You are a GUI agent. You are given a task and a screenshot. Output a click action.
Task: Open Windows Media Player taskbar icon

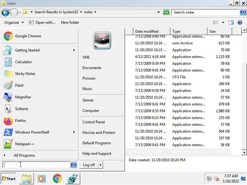click(x=42, y=179)
